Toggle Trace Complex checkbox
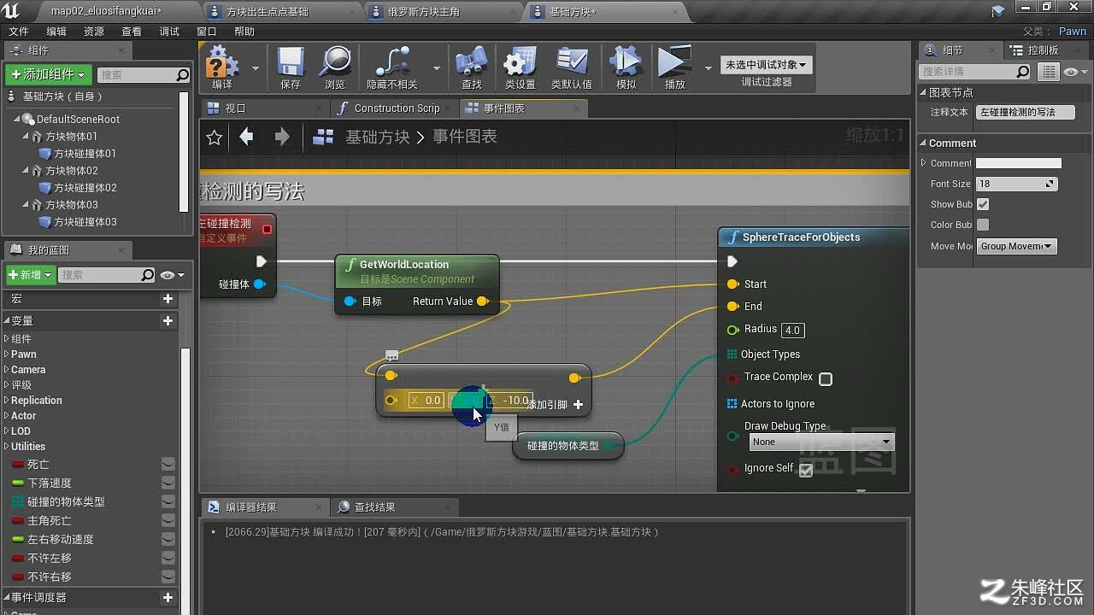Viewport: 1094px width, 615px height. [826, 378]
